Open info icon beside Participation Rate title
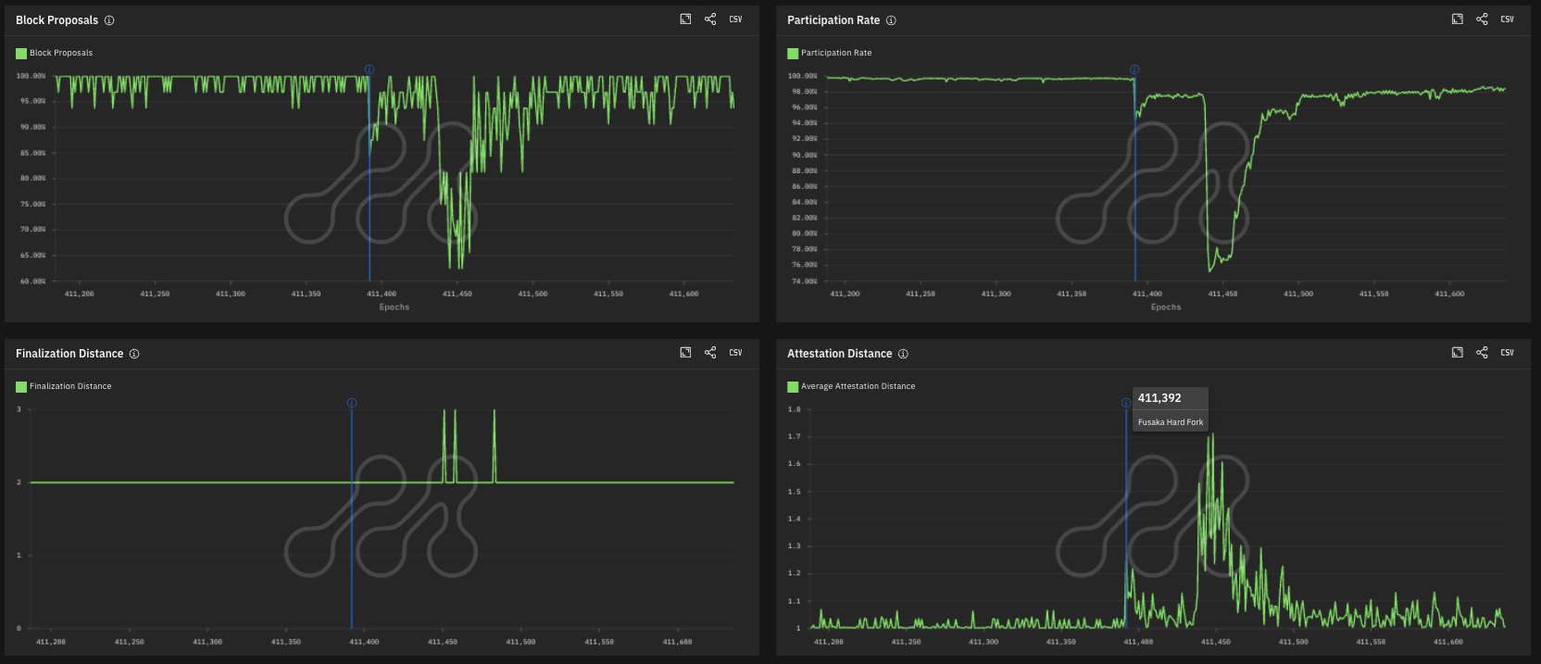The height and width of the screenshot is (664, 1541). [x=891, y=20]
